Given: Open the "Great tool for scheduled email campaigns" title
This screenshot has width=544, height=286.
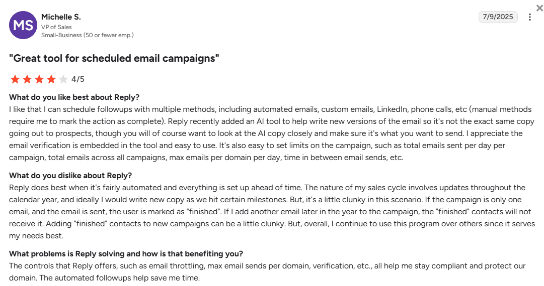Looking at the screenshot, I should pyautogui.click(x=114, y=58).
